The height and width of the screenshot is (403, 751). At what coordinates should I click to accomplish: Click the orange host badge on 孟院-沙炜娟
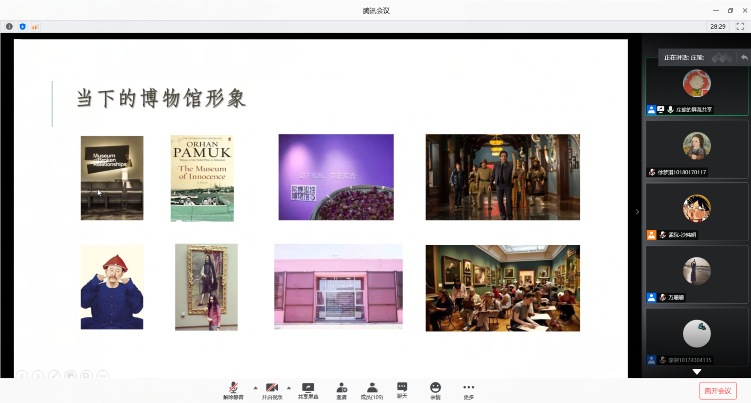point(651,235)
